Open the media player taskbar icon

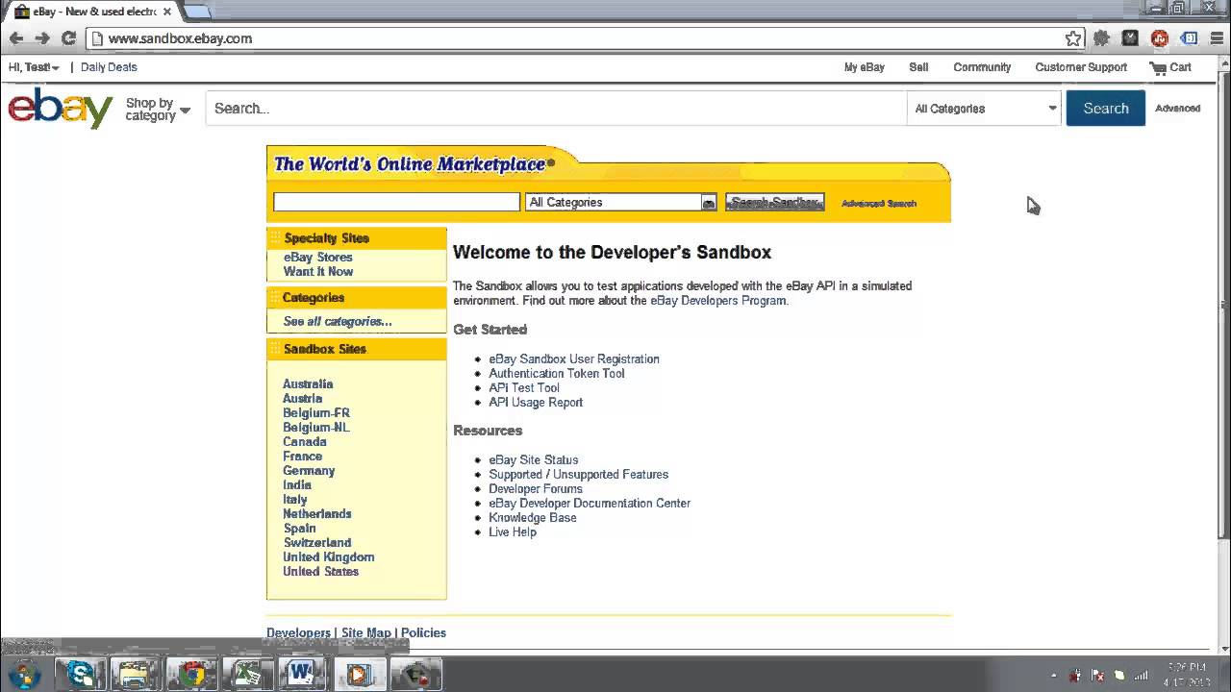(359, 674)
